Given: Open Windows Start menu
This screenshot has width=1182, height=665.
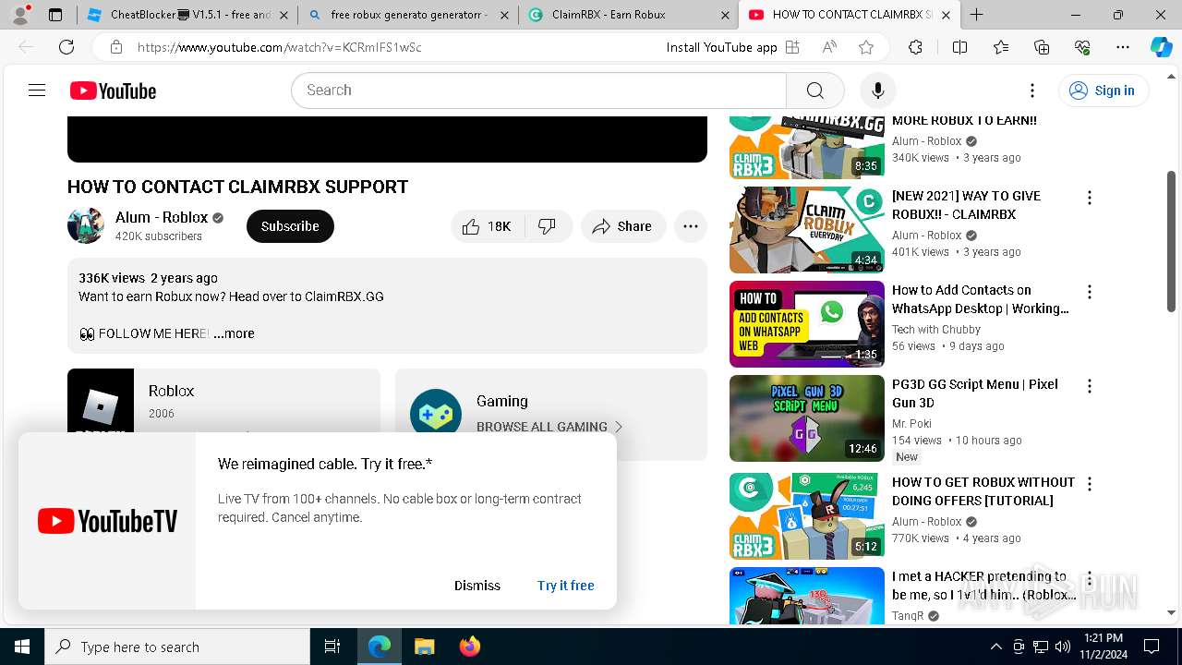Looking at the screenshot, I should 22,647.
